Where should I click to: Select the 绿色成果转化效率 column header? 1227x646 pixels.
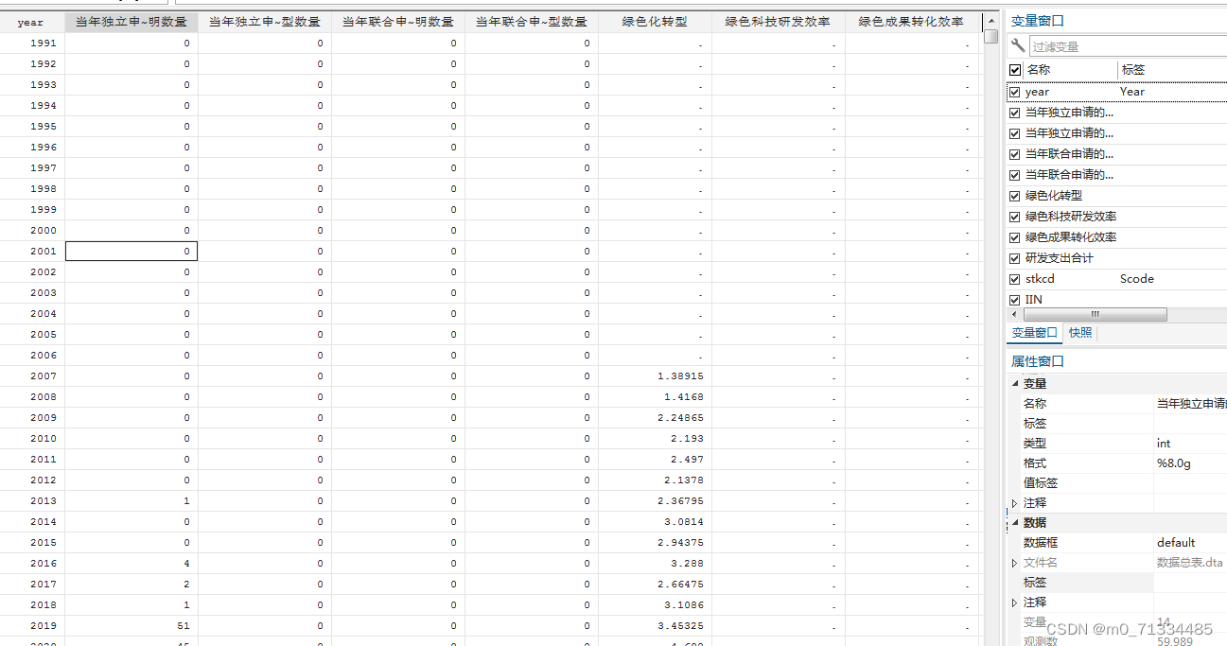coord(912,22)
